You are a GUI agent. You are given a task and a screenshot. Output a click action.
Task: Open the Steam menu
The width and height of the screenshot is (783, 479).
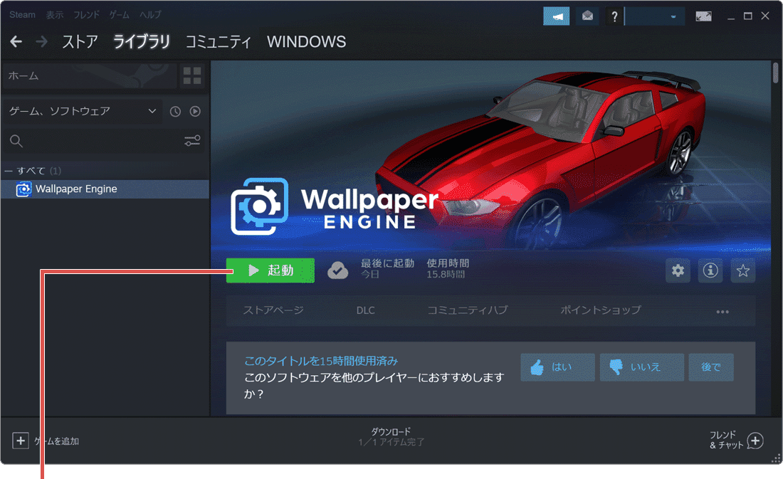pos(23,15)
